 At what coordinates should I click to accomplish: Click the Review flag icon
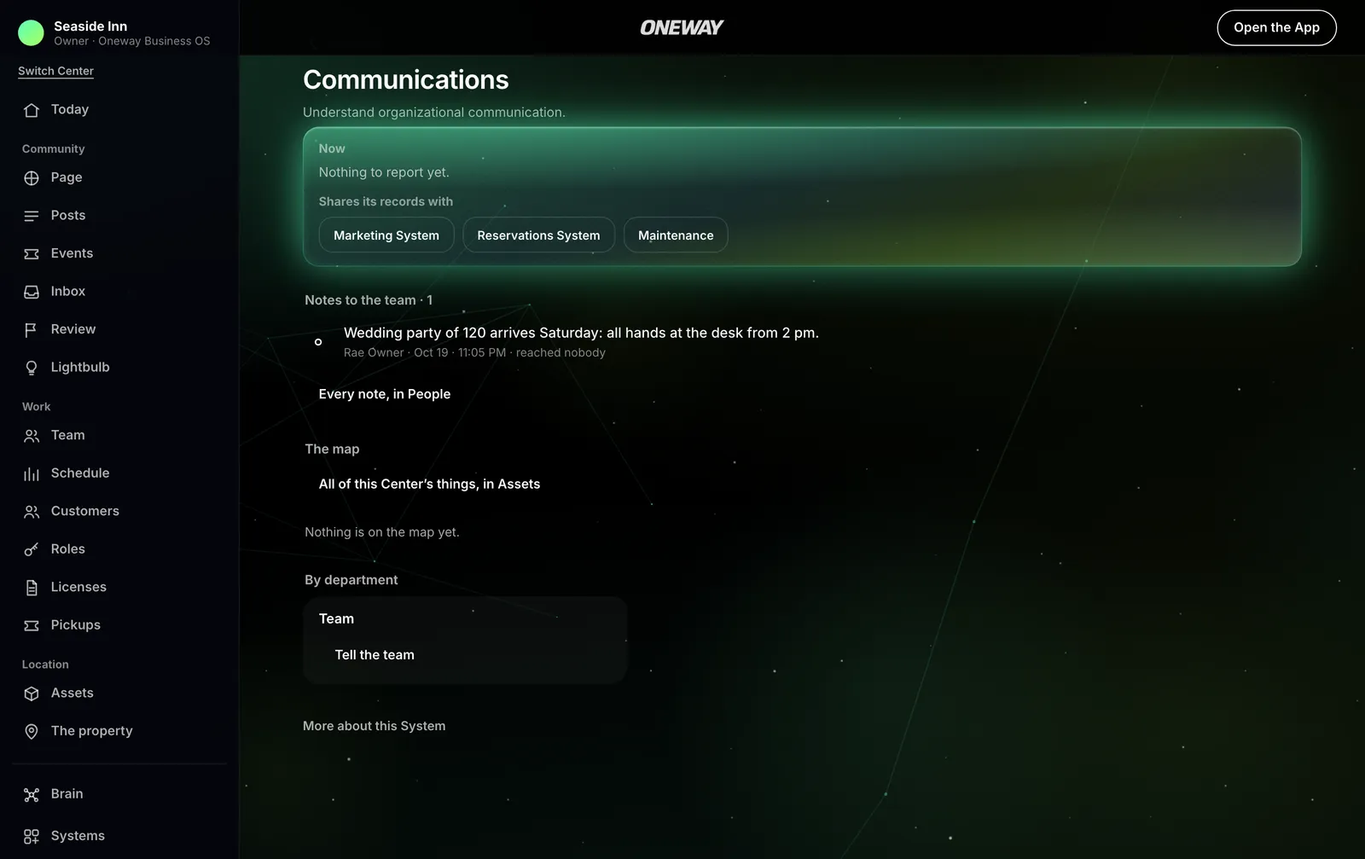[x=32, y=330]
